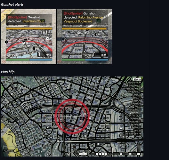Select Golf Club legend entry
The height and width of the screenshot is (160, 169).
point(136,127)
